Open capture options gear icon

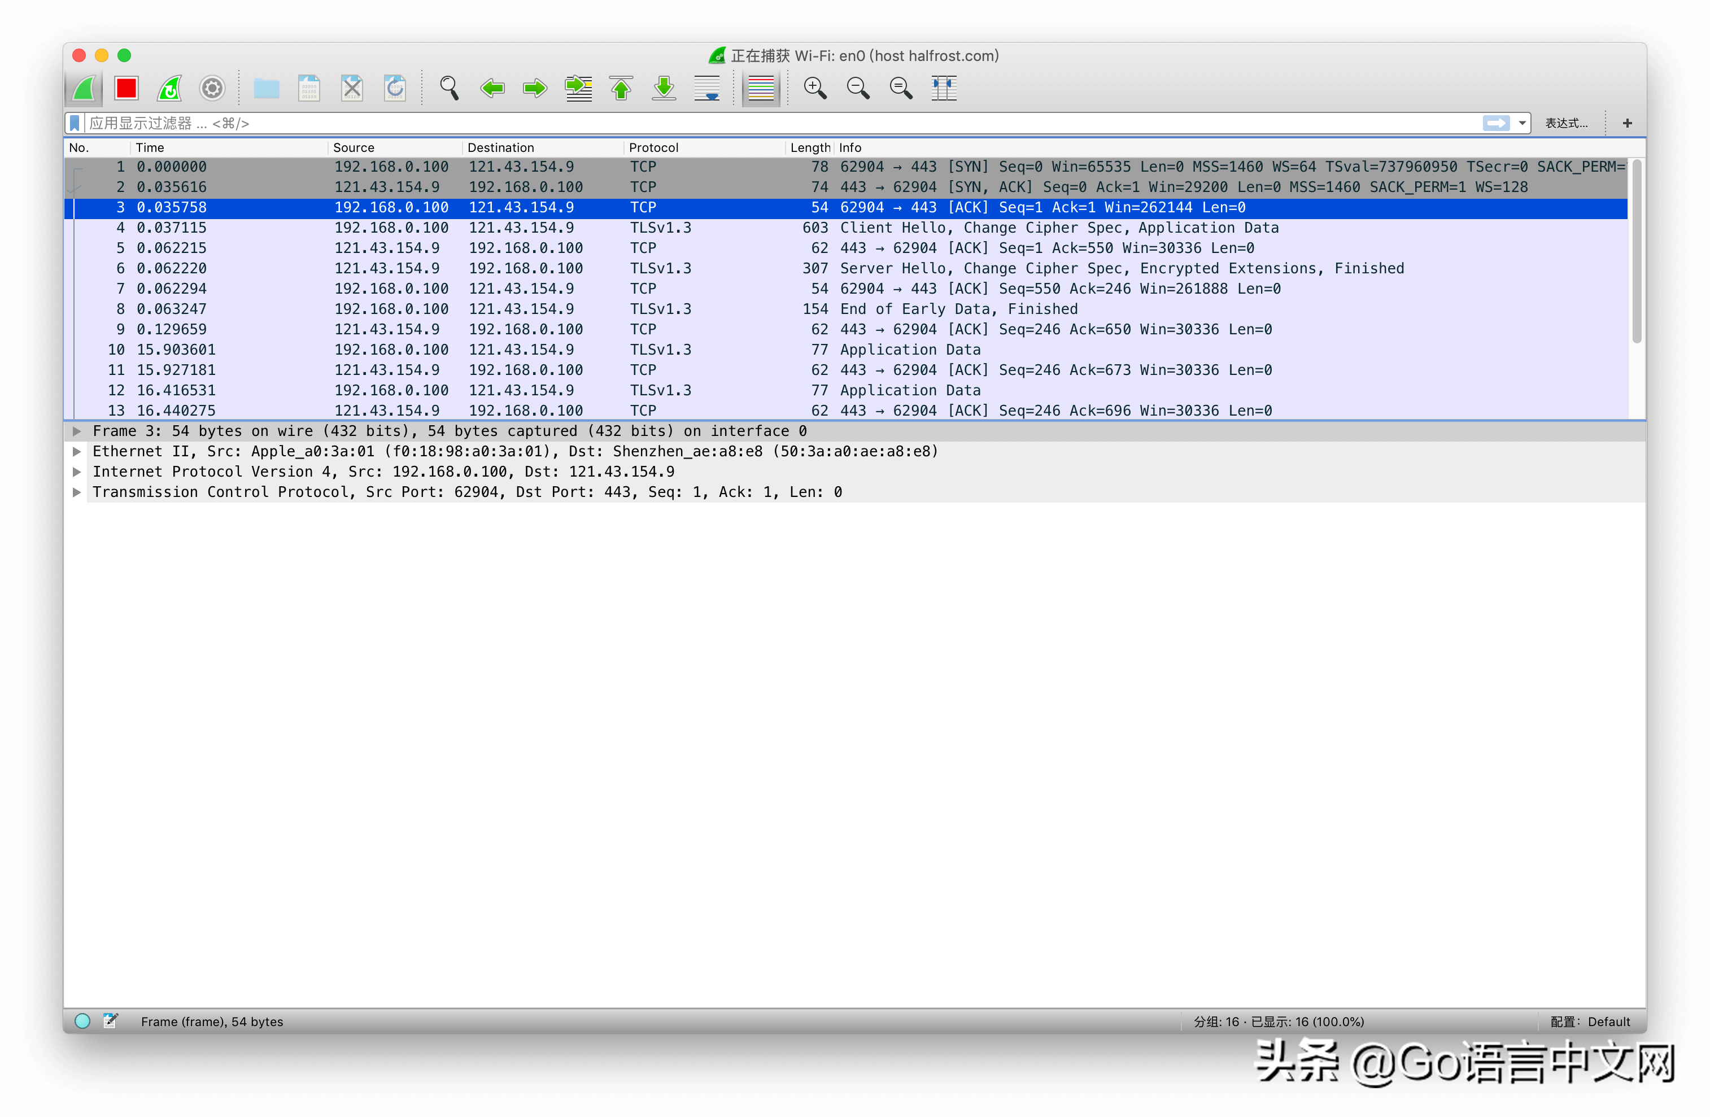coord(212,88)
